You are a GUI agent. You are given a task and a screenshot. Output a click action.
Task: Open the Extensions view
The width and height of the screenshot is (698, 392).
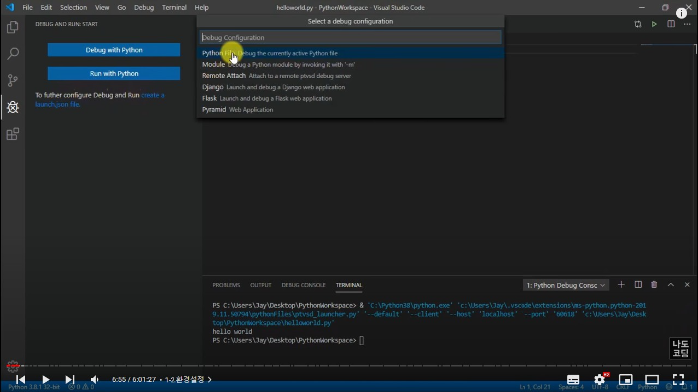point(12,134)
